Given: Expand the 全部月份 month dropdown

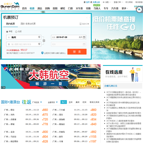Looking at the screenshot, I should coord(53,102).
